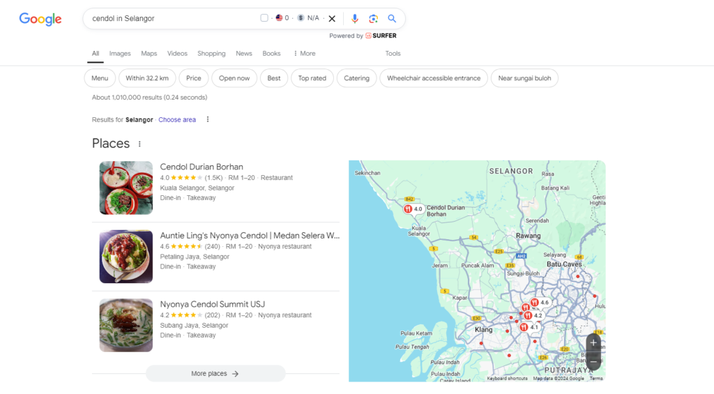Click the dollar CPC indicator icon
The image size is (714, 394).
tap(301, 18)
